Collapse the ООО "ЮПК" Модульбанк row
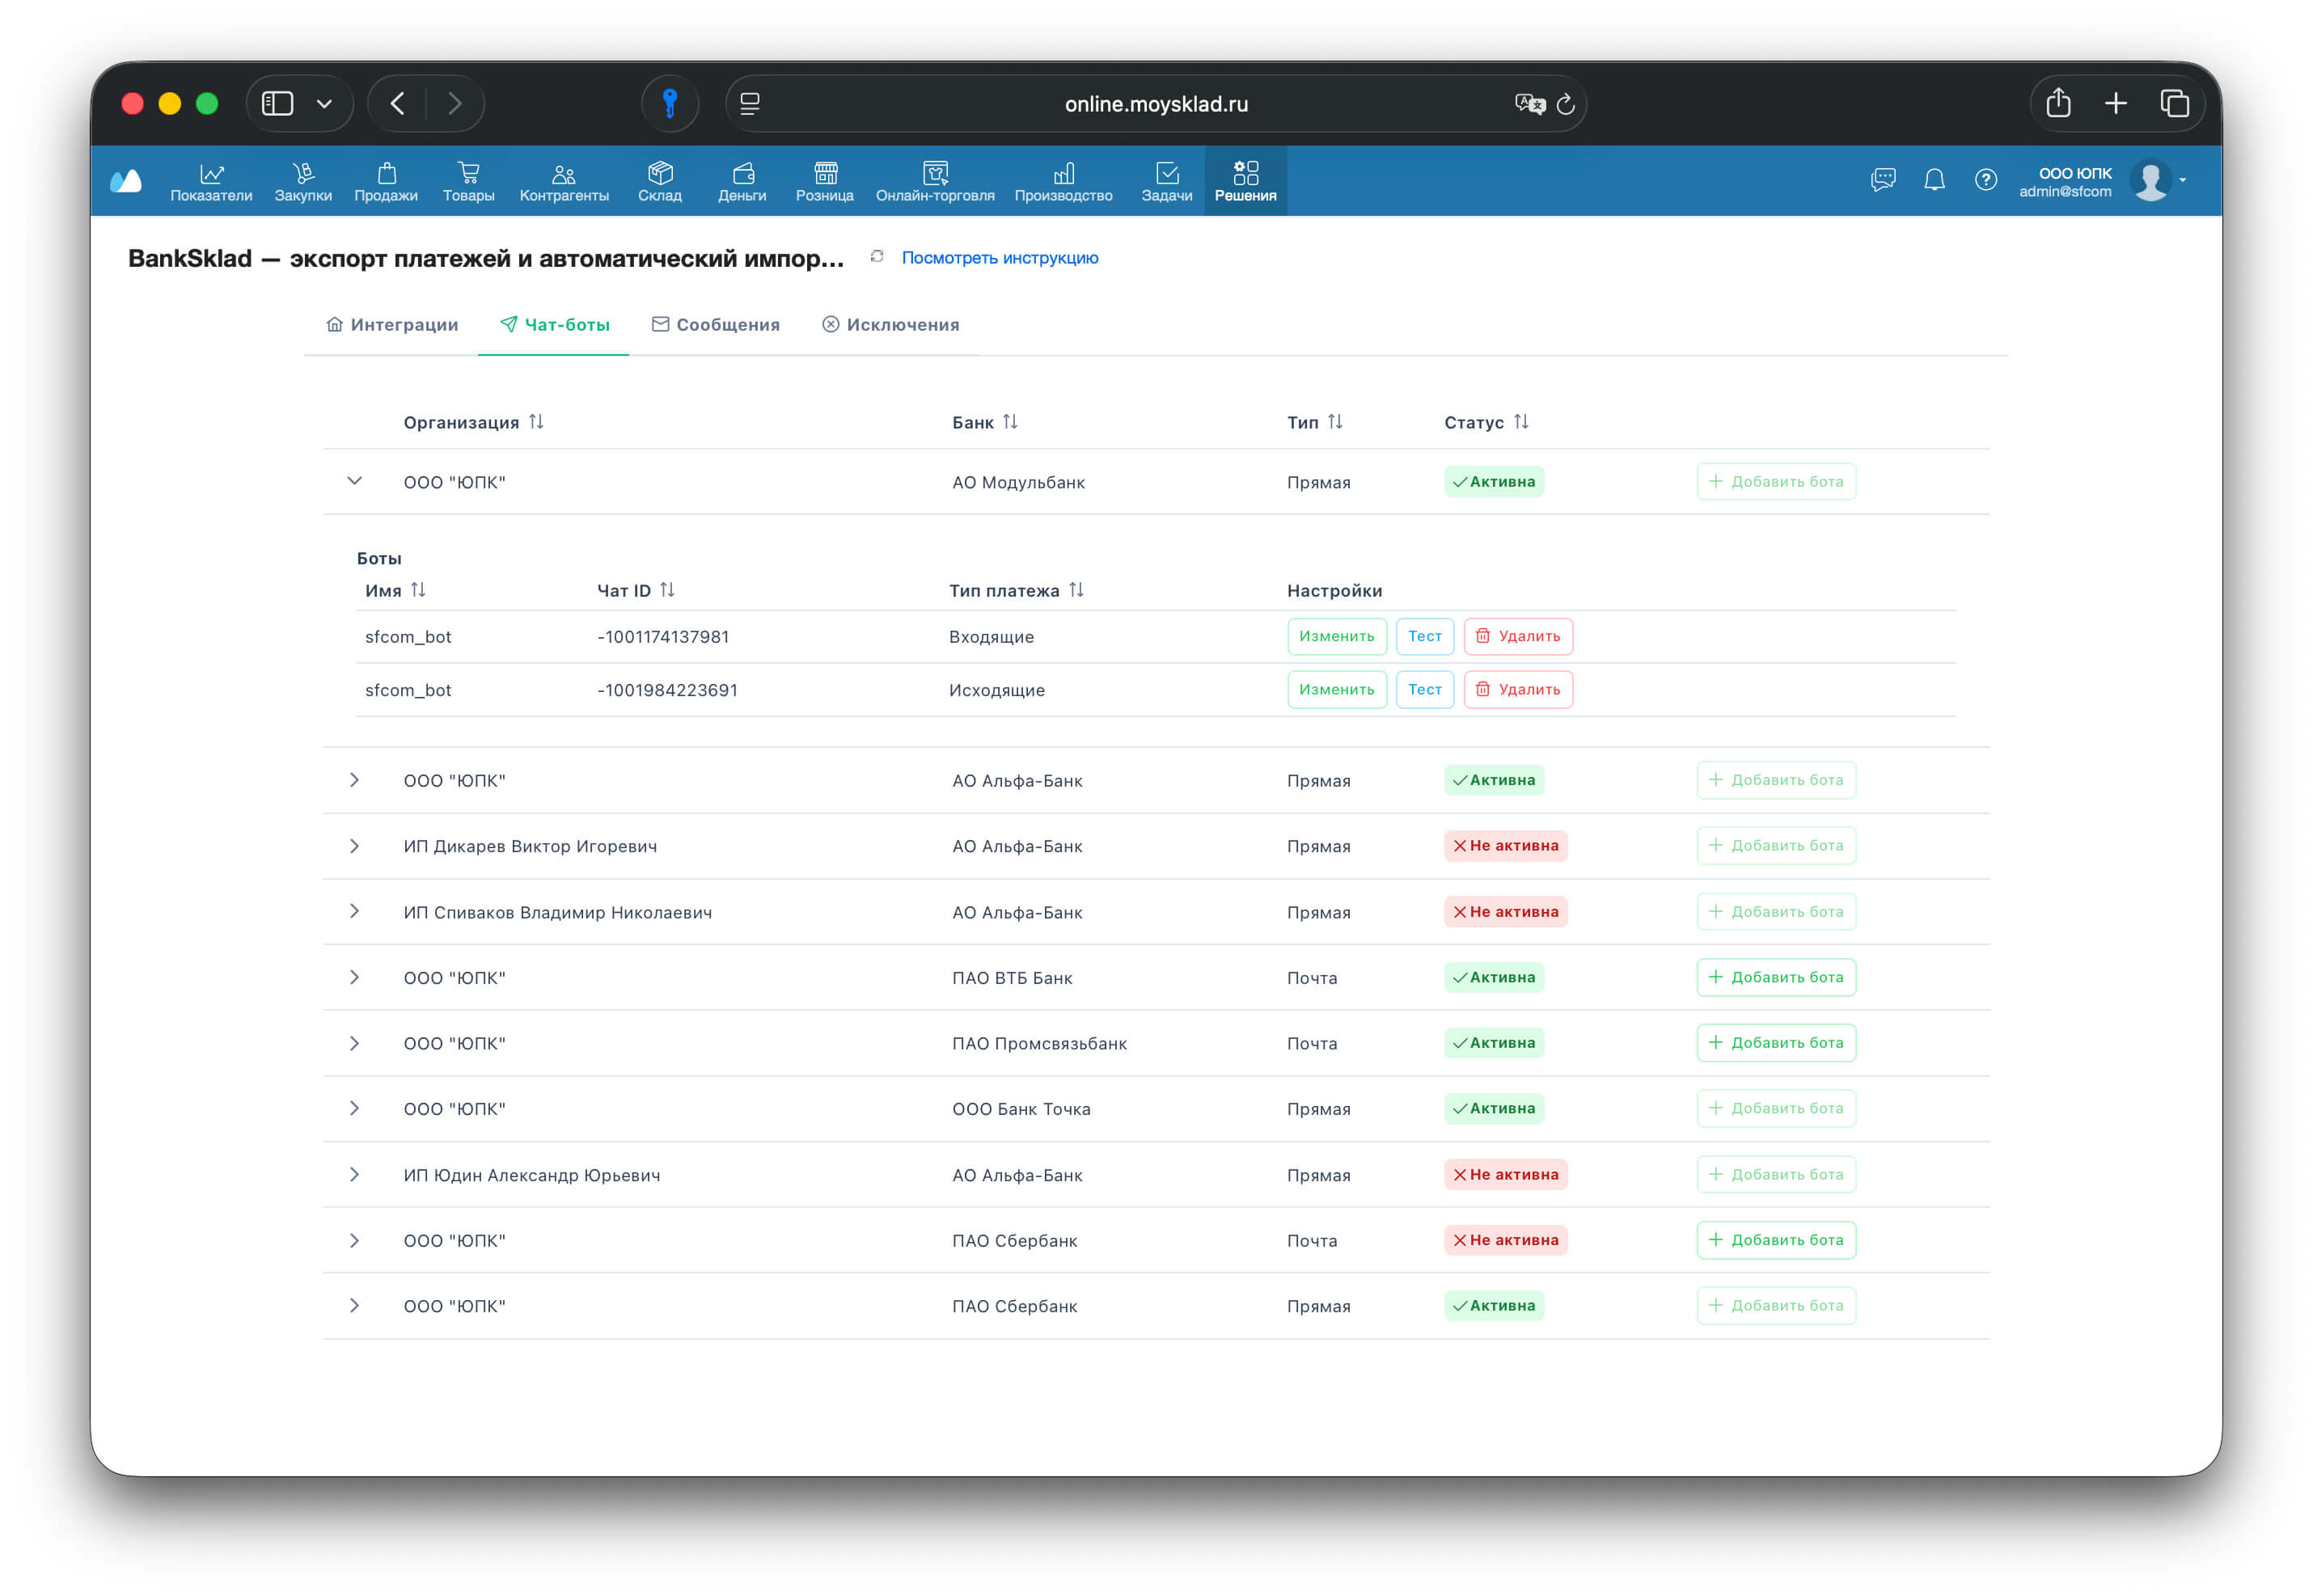This screenshot has height=1596, width=2313. [x=354, y=481]
